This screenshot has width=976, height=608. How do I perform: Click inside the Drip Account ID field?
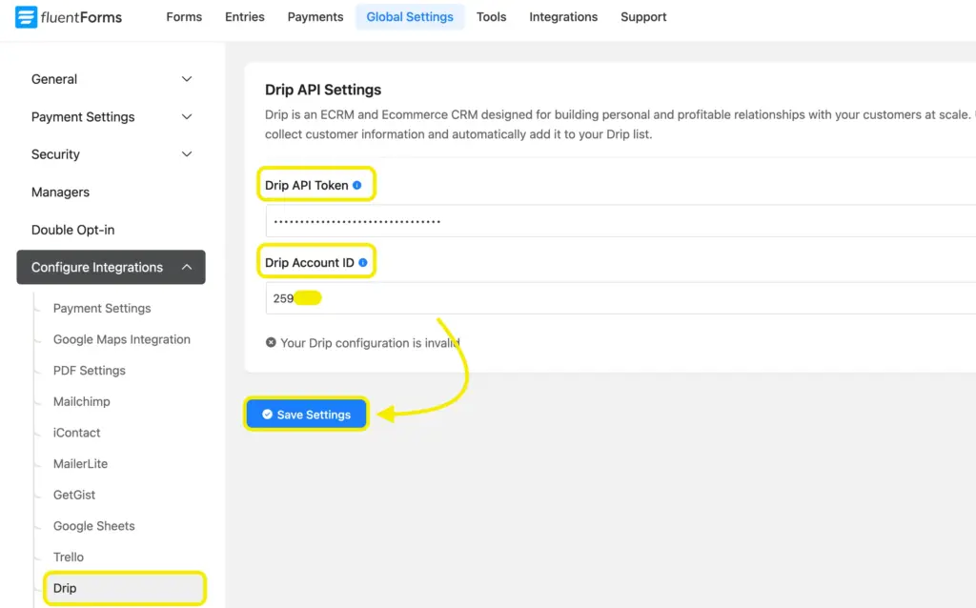click(477, 297)
